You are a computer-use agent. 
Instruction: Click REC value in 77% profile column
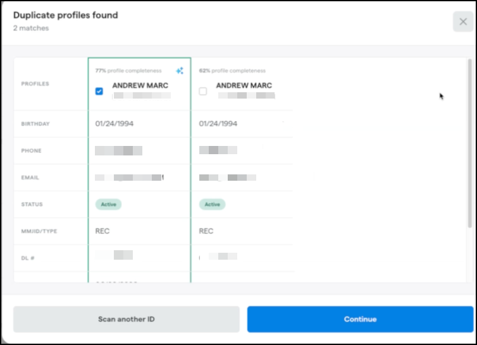pyautogui.click(x=102, y=231)
